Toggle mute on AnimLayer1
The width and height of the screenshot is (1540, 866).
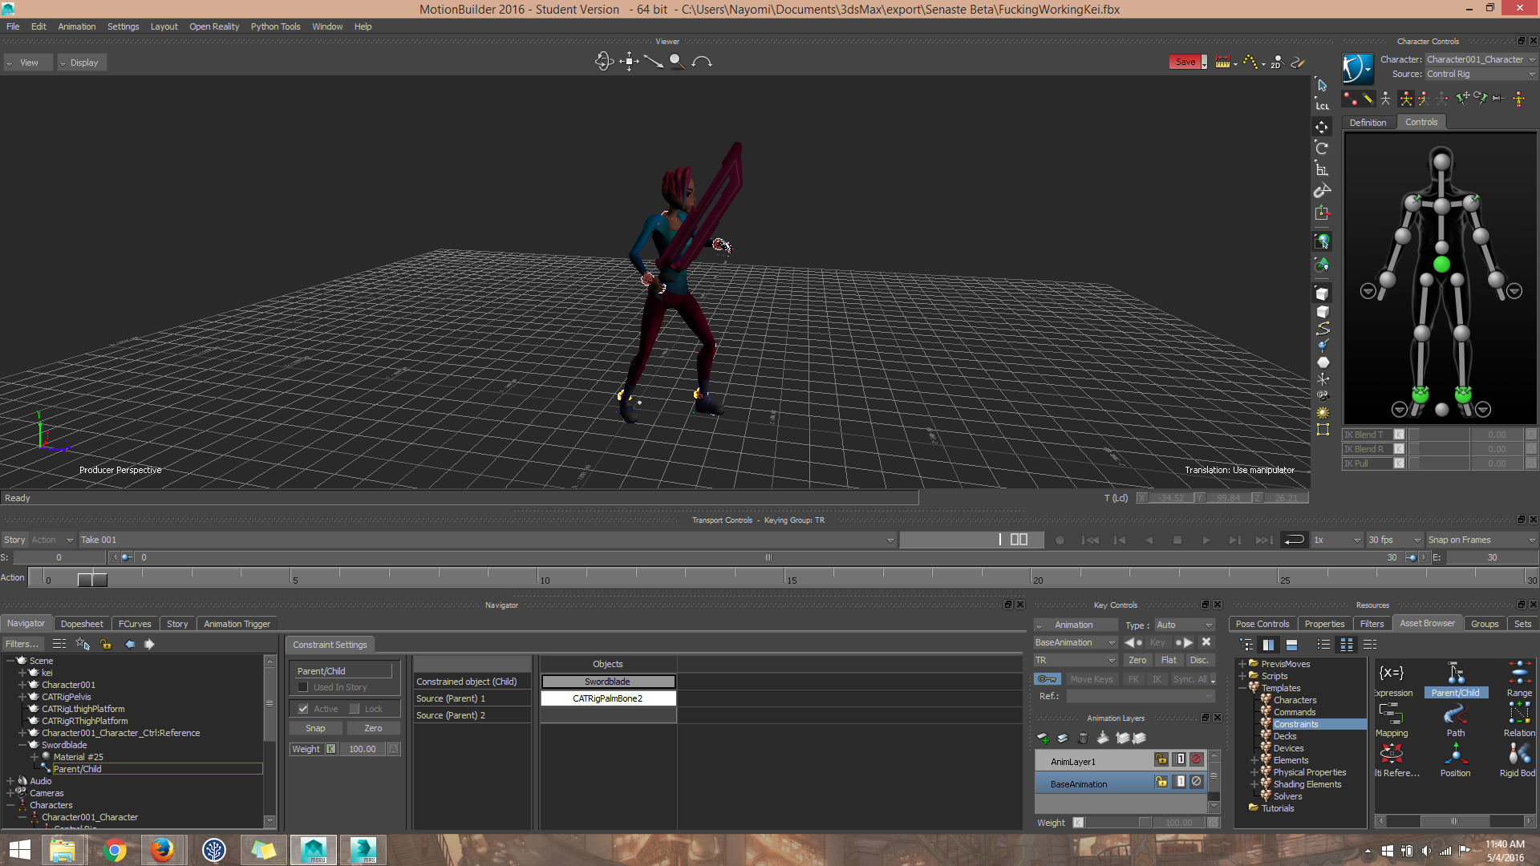point(1196,759)
